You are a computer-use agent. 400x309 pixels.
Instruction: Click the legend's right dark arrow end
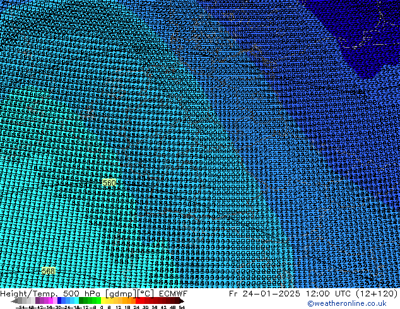click(181, 301)
